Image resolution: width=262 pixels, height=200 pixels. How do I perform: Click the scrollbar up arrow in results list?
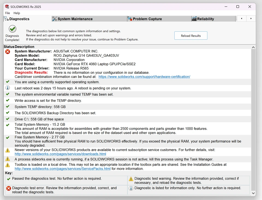tap(253, 47)
